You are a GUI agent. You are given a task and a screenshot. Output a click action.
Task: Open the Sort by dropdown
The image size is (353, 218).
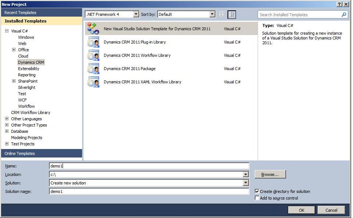tap(212, 14)
